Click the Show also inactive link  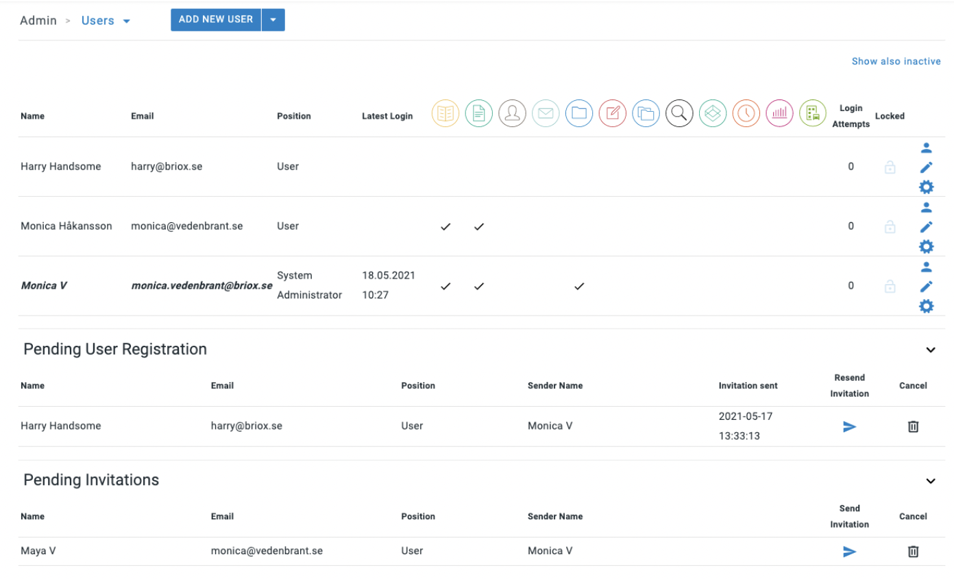(x=896, y=62)
